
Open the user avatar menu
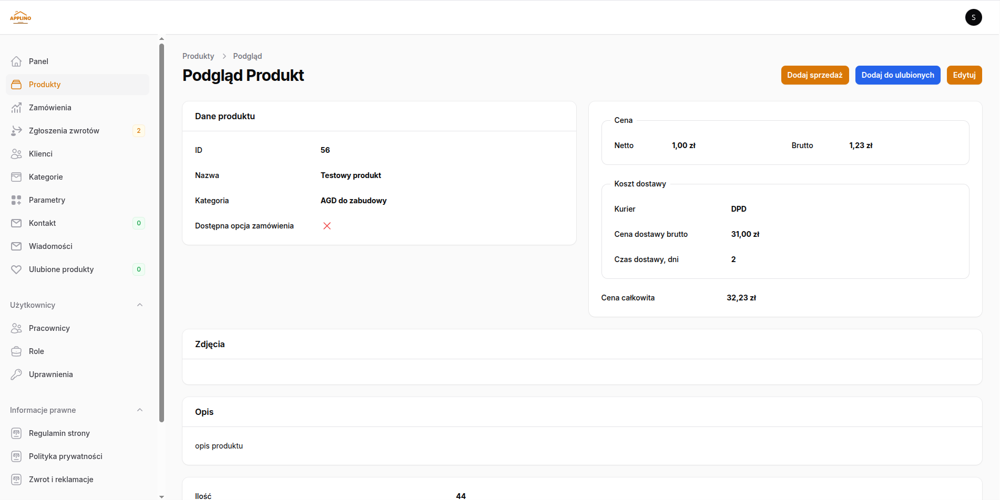(973, 17)
